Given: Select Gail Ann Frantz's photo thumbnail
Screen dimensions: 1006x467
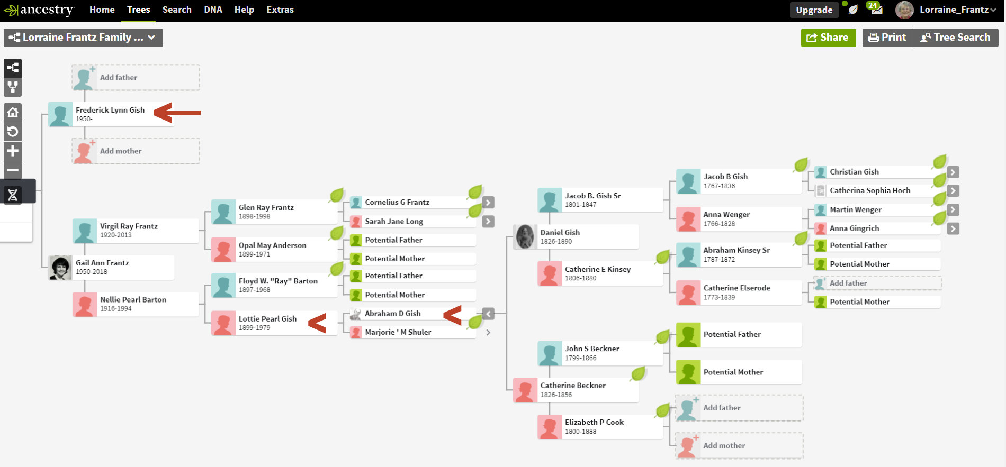Looking at the screenshot, I should tap(60, 268).
